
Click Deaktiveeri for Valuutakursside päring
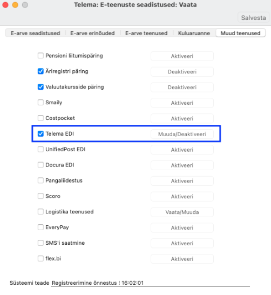[x=182, y=88]
